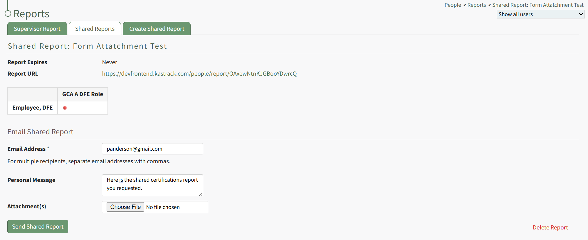
Task: Select the Employee, DFE row label
Action: pos(33,108)
